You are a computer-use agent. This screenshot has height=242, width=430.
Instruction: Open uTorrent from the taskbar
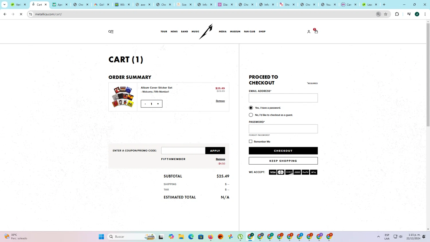coord(240,237)
